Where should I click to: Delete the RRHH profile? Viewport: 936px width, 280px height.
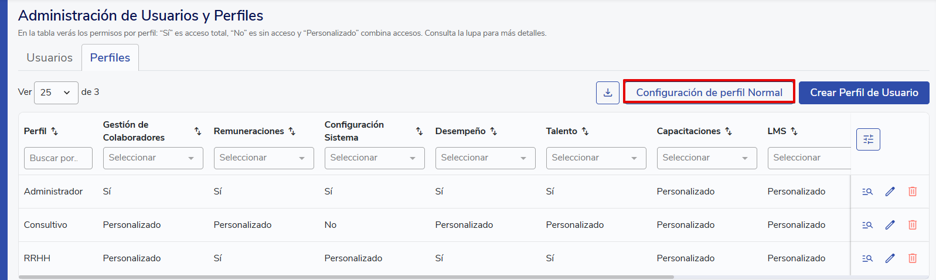[913, 258]
